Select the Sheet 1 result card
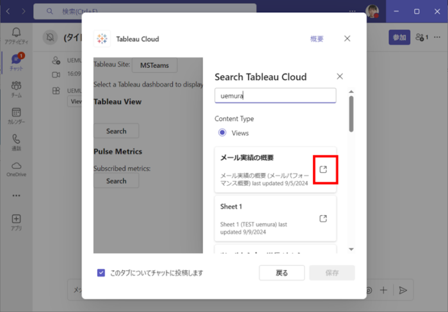The height and width of the screenshot is (312, 448). coord(275,218)
